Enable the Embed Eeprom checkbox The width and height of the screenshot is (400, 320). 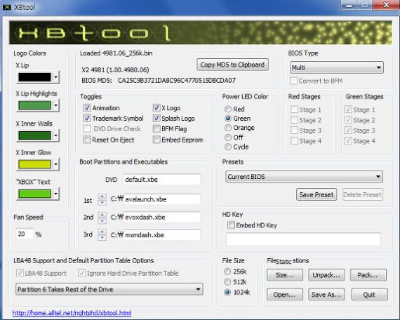point(156,140)
